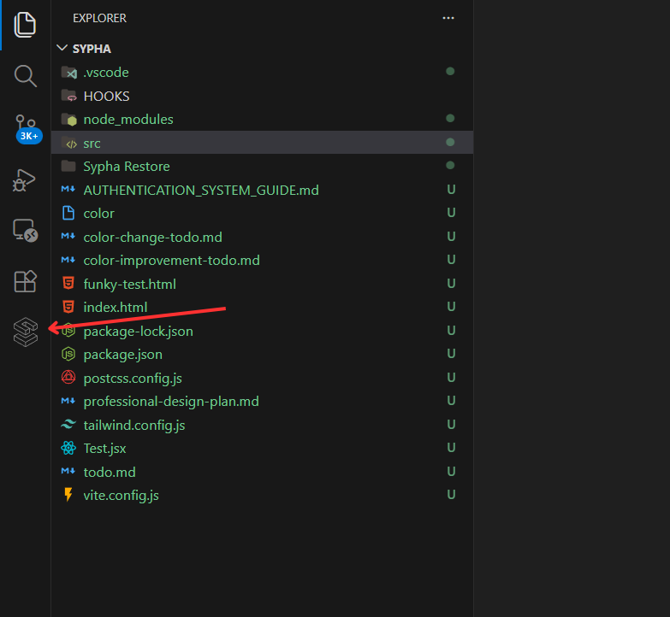Open the Search view icon
Image resolution: width=670 pixels, height=617 pixels.
click(x=25, y=76)
